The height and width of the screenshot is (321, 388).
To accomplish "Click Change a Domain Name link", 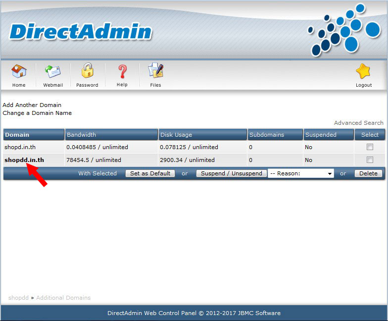I will pos(37,113).
